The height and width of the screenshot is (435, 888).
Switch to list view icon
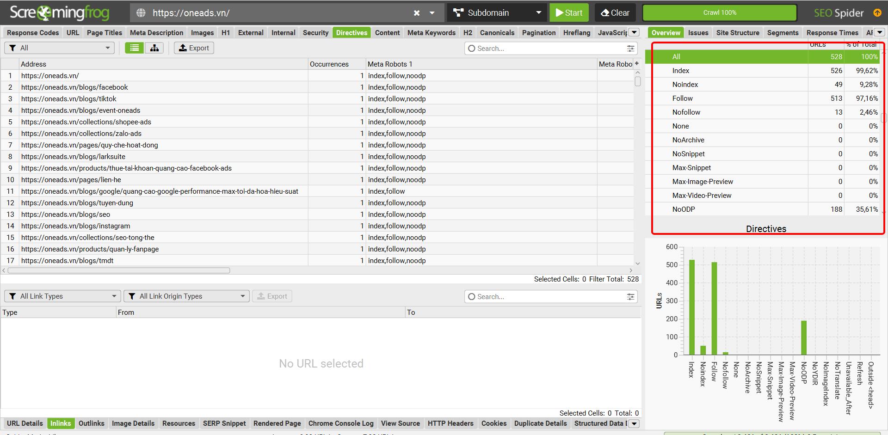[134, 48]
